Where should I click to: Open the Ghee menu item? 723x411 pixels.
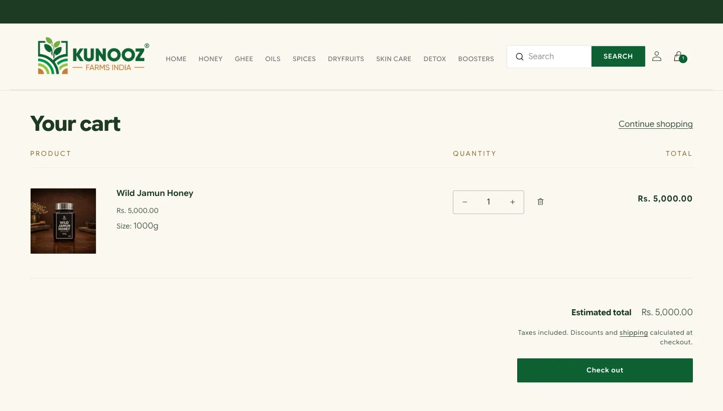244,59
